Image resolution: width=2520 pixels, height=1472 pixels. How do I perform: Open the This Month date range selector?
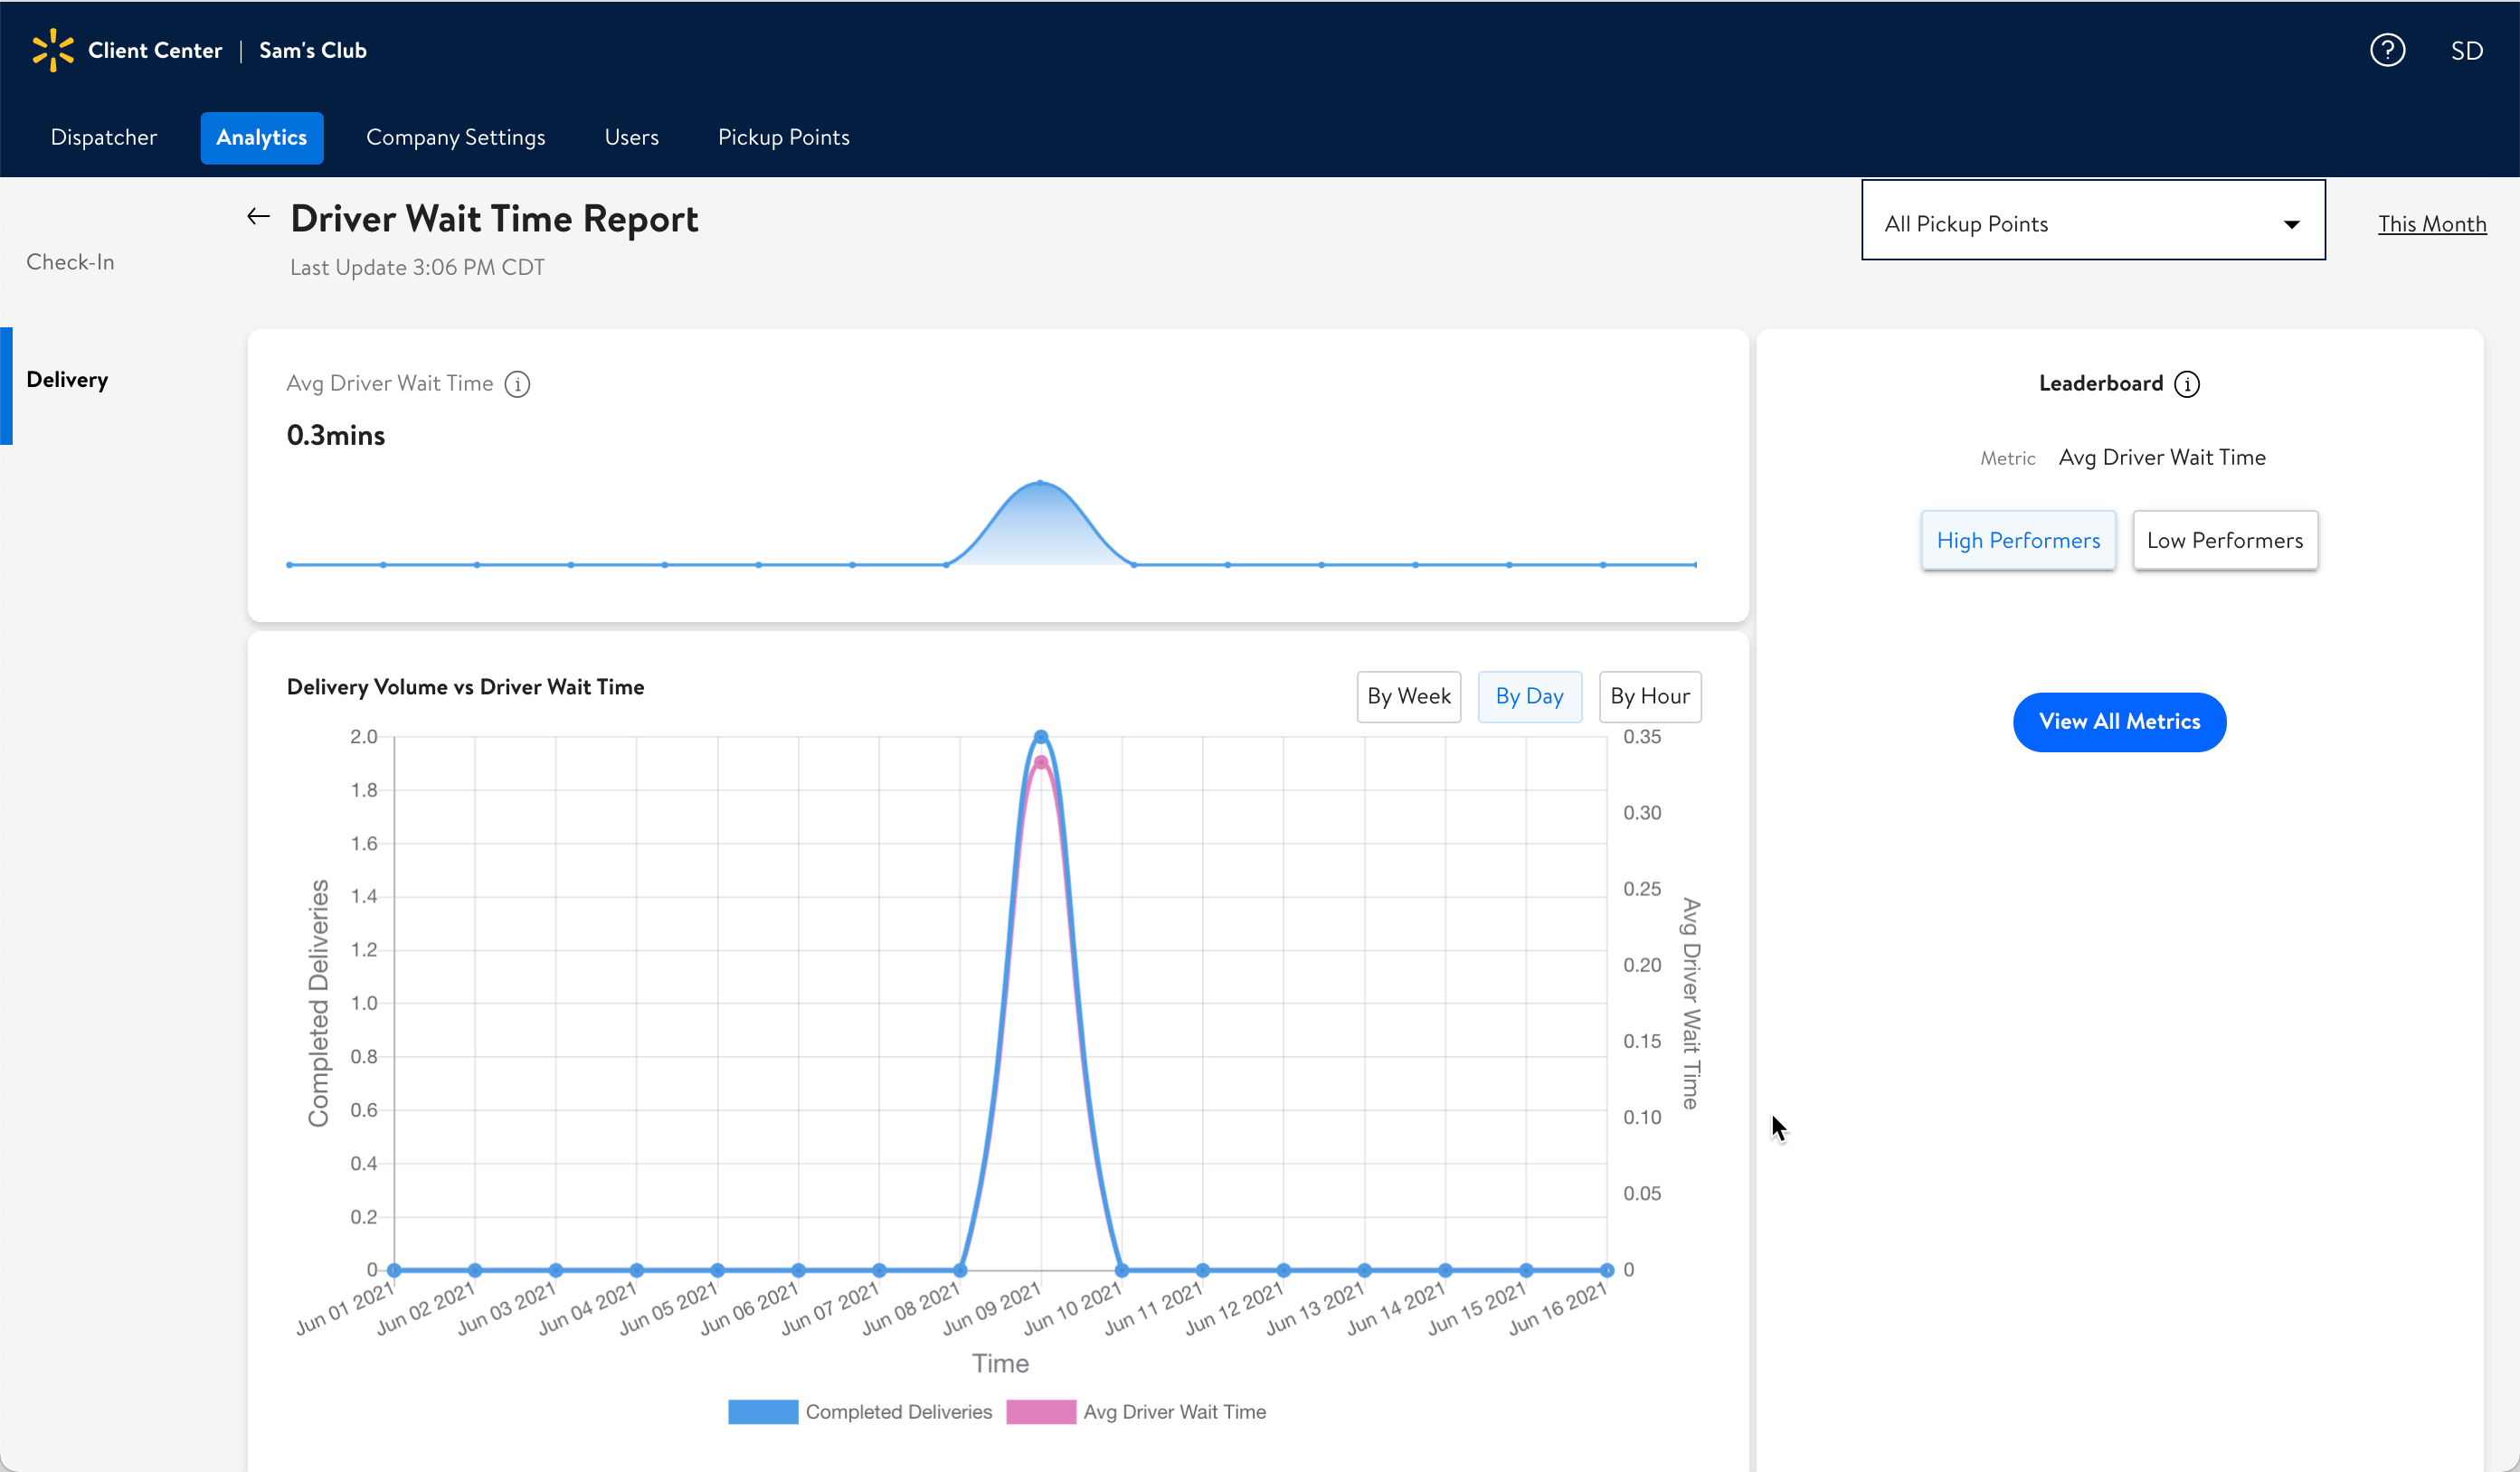(x=2431, y=224)
